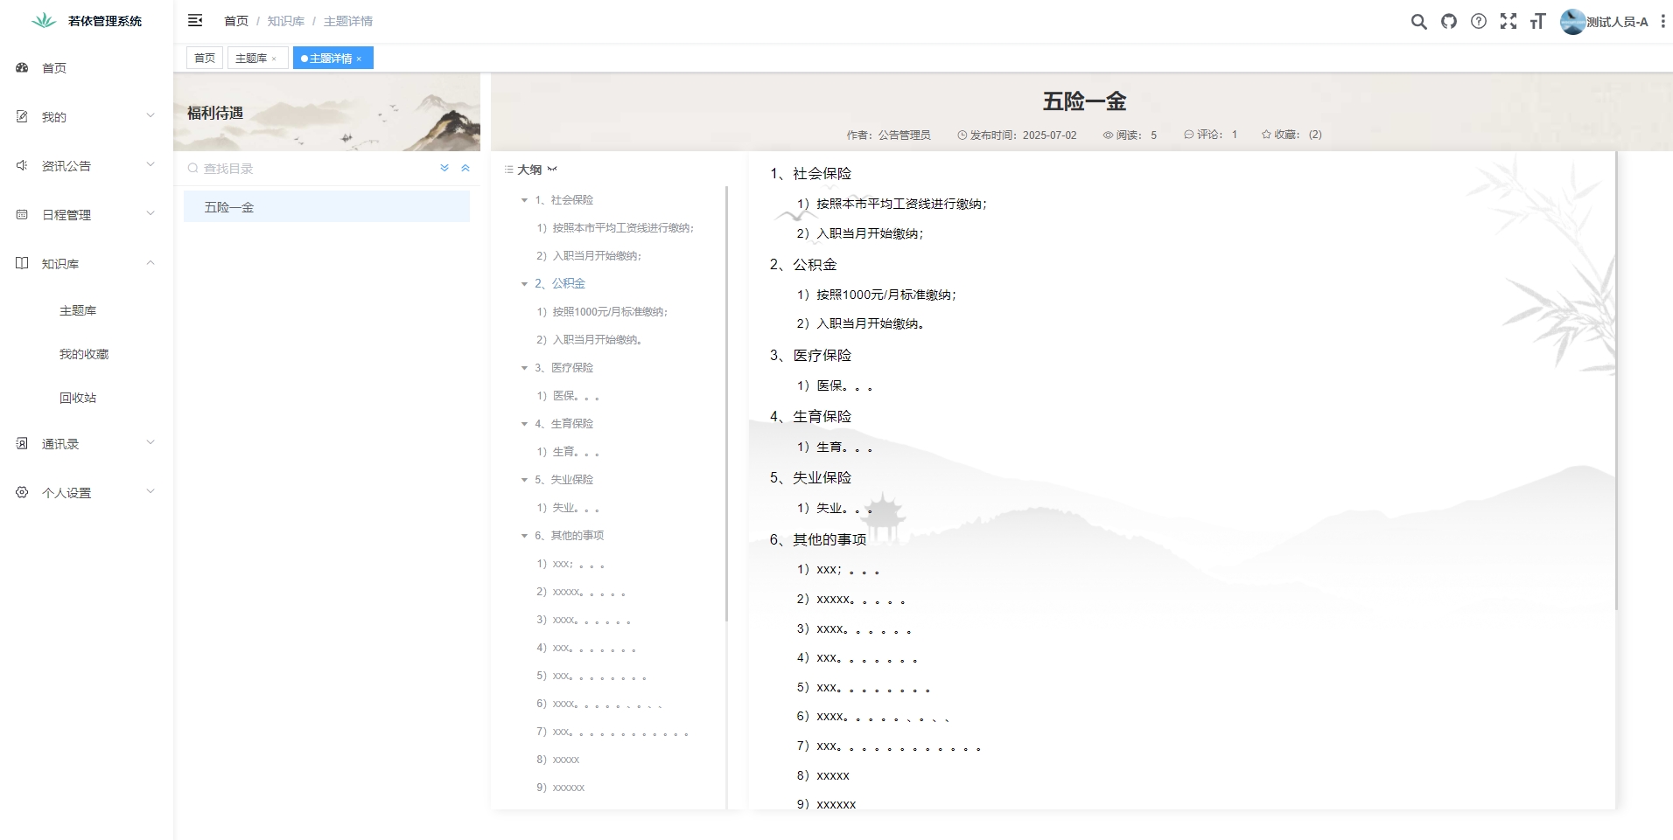Click 发布时间 2025-07-02 text

coord(1023,135)
